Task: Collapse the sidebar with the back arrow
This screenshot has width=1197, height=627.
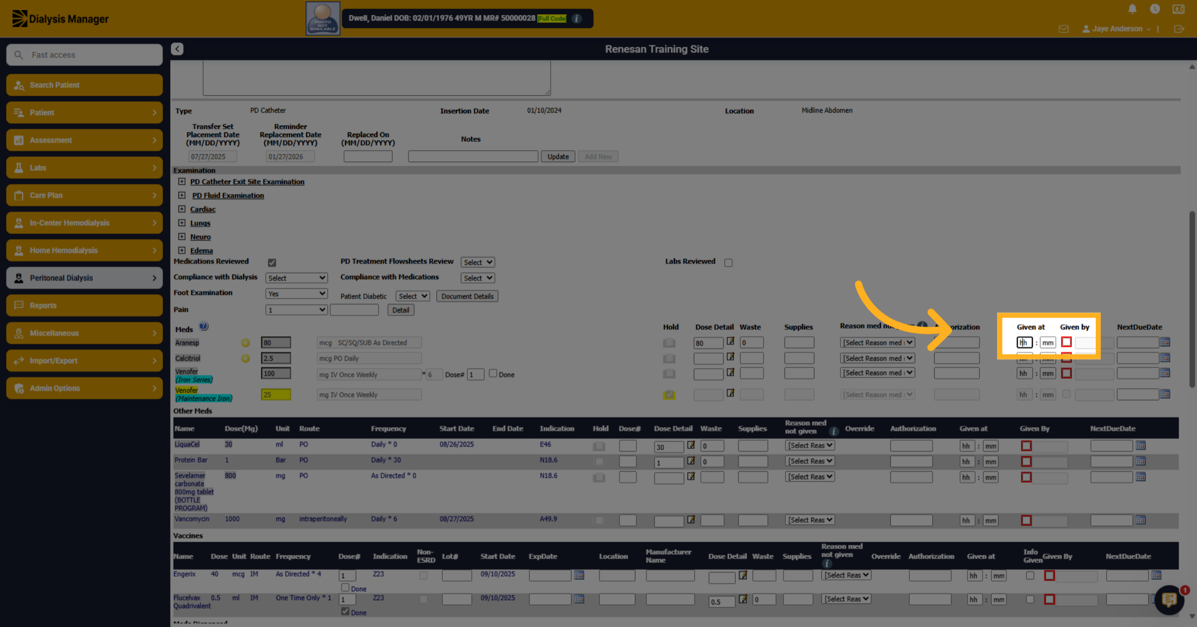Action: tap(177, 49)
